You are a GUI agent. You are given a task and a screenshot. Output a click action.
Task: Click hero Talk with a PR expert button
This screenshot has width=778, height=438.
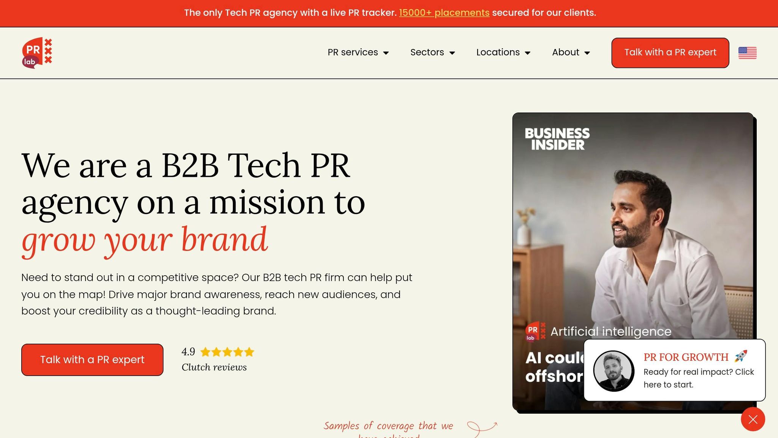click(92, 360)
